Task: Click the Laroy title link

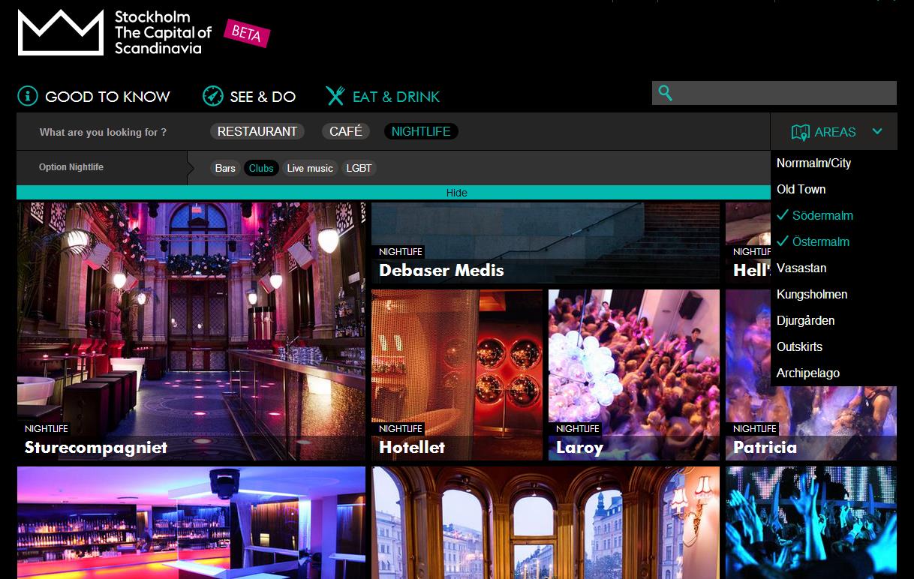Action: (579, 448)
